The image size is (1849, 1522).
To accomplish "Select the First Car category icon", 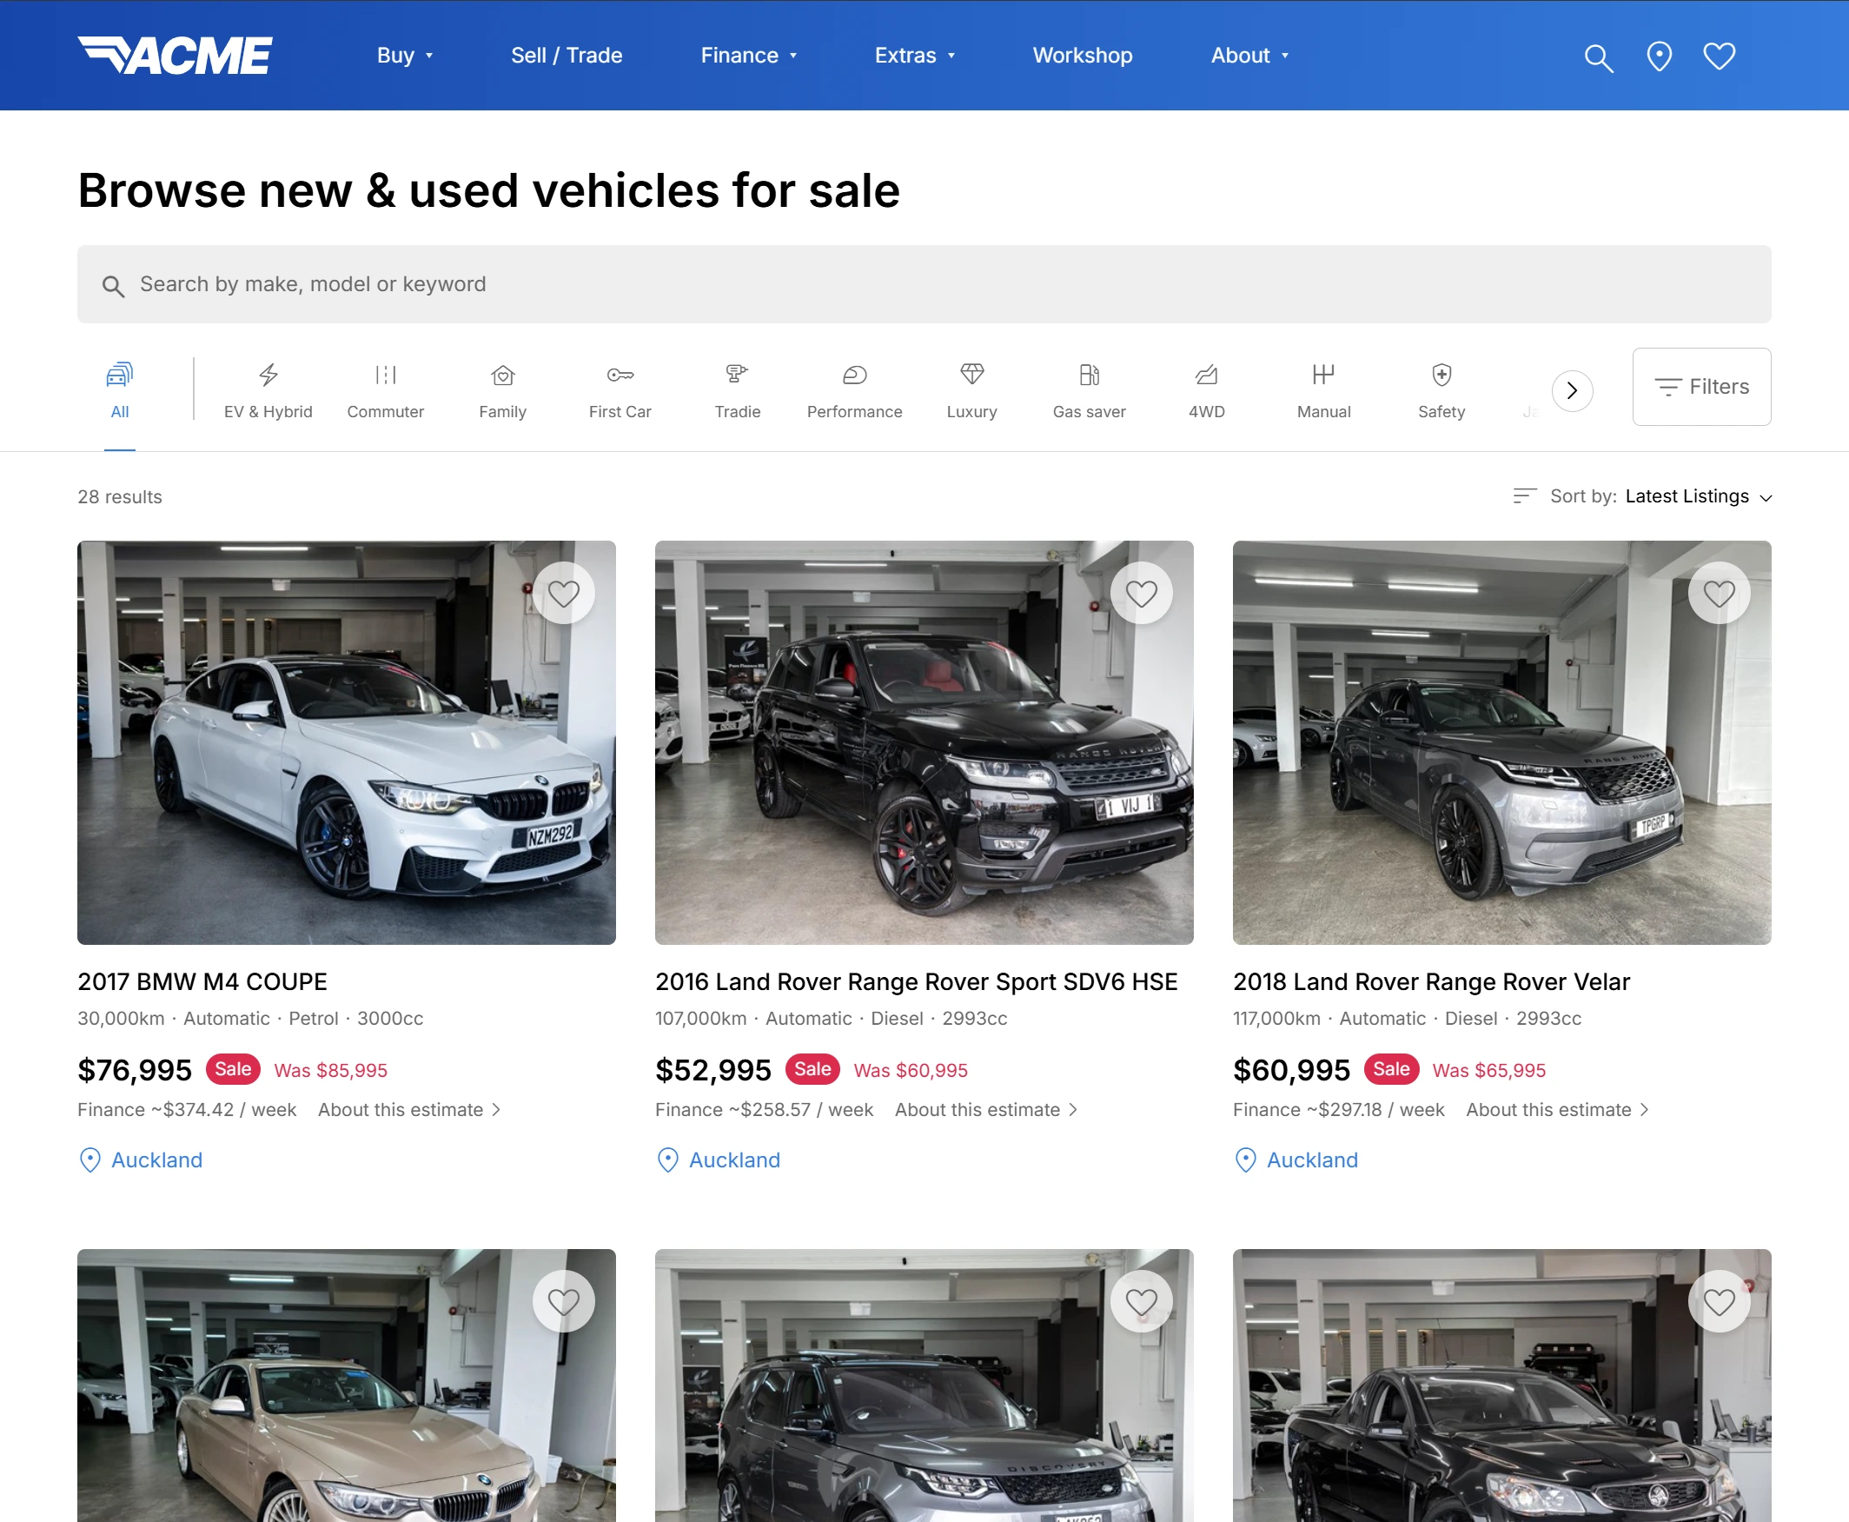I will point(620,376).
